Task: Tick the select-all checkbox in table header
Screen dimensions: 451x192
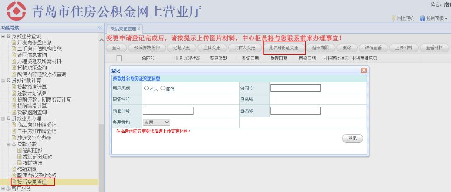Action: click(119, 58)
